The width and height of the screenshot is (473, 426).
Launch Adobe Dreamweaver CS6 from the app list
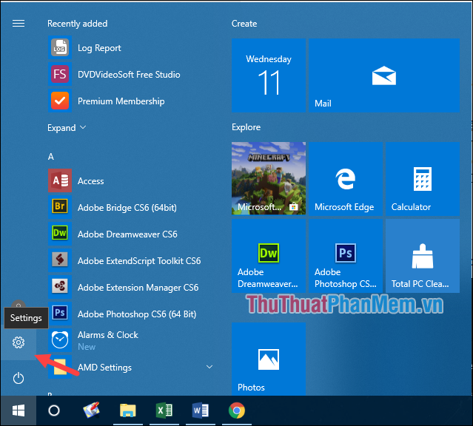click(60, 234)
